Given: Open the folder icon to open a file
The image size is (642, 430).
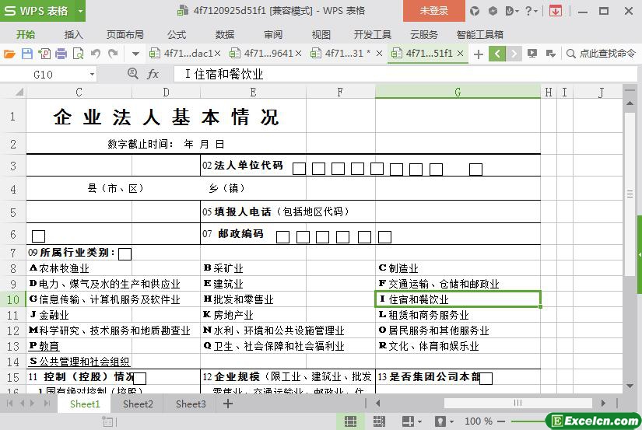Looking at the screenshot, I should pyautogui.click(x=9, y=54).
